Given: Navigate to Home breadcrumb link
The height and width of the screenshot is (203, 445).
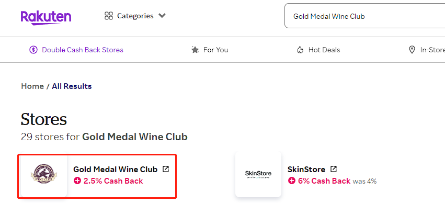Looking at the screenshot, I should click(32, 86).
